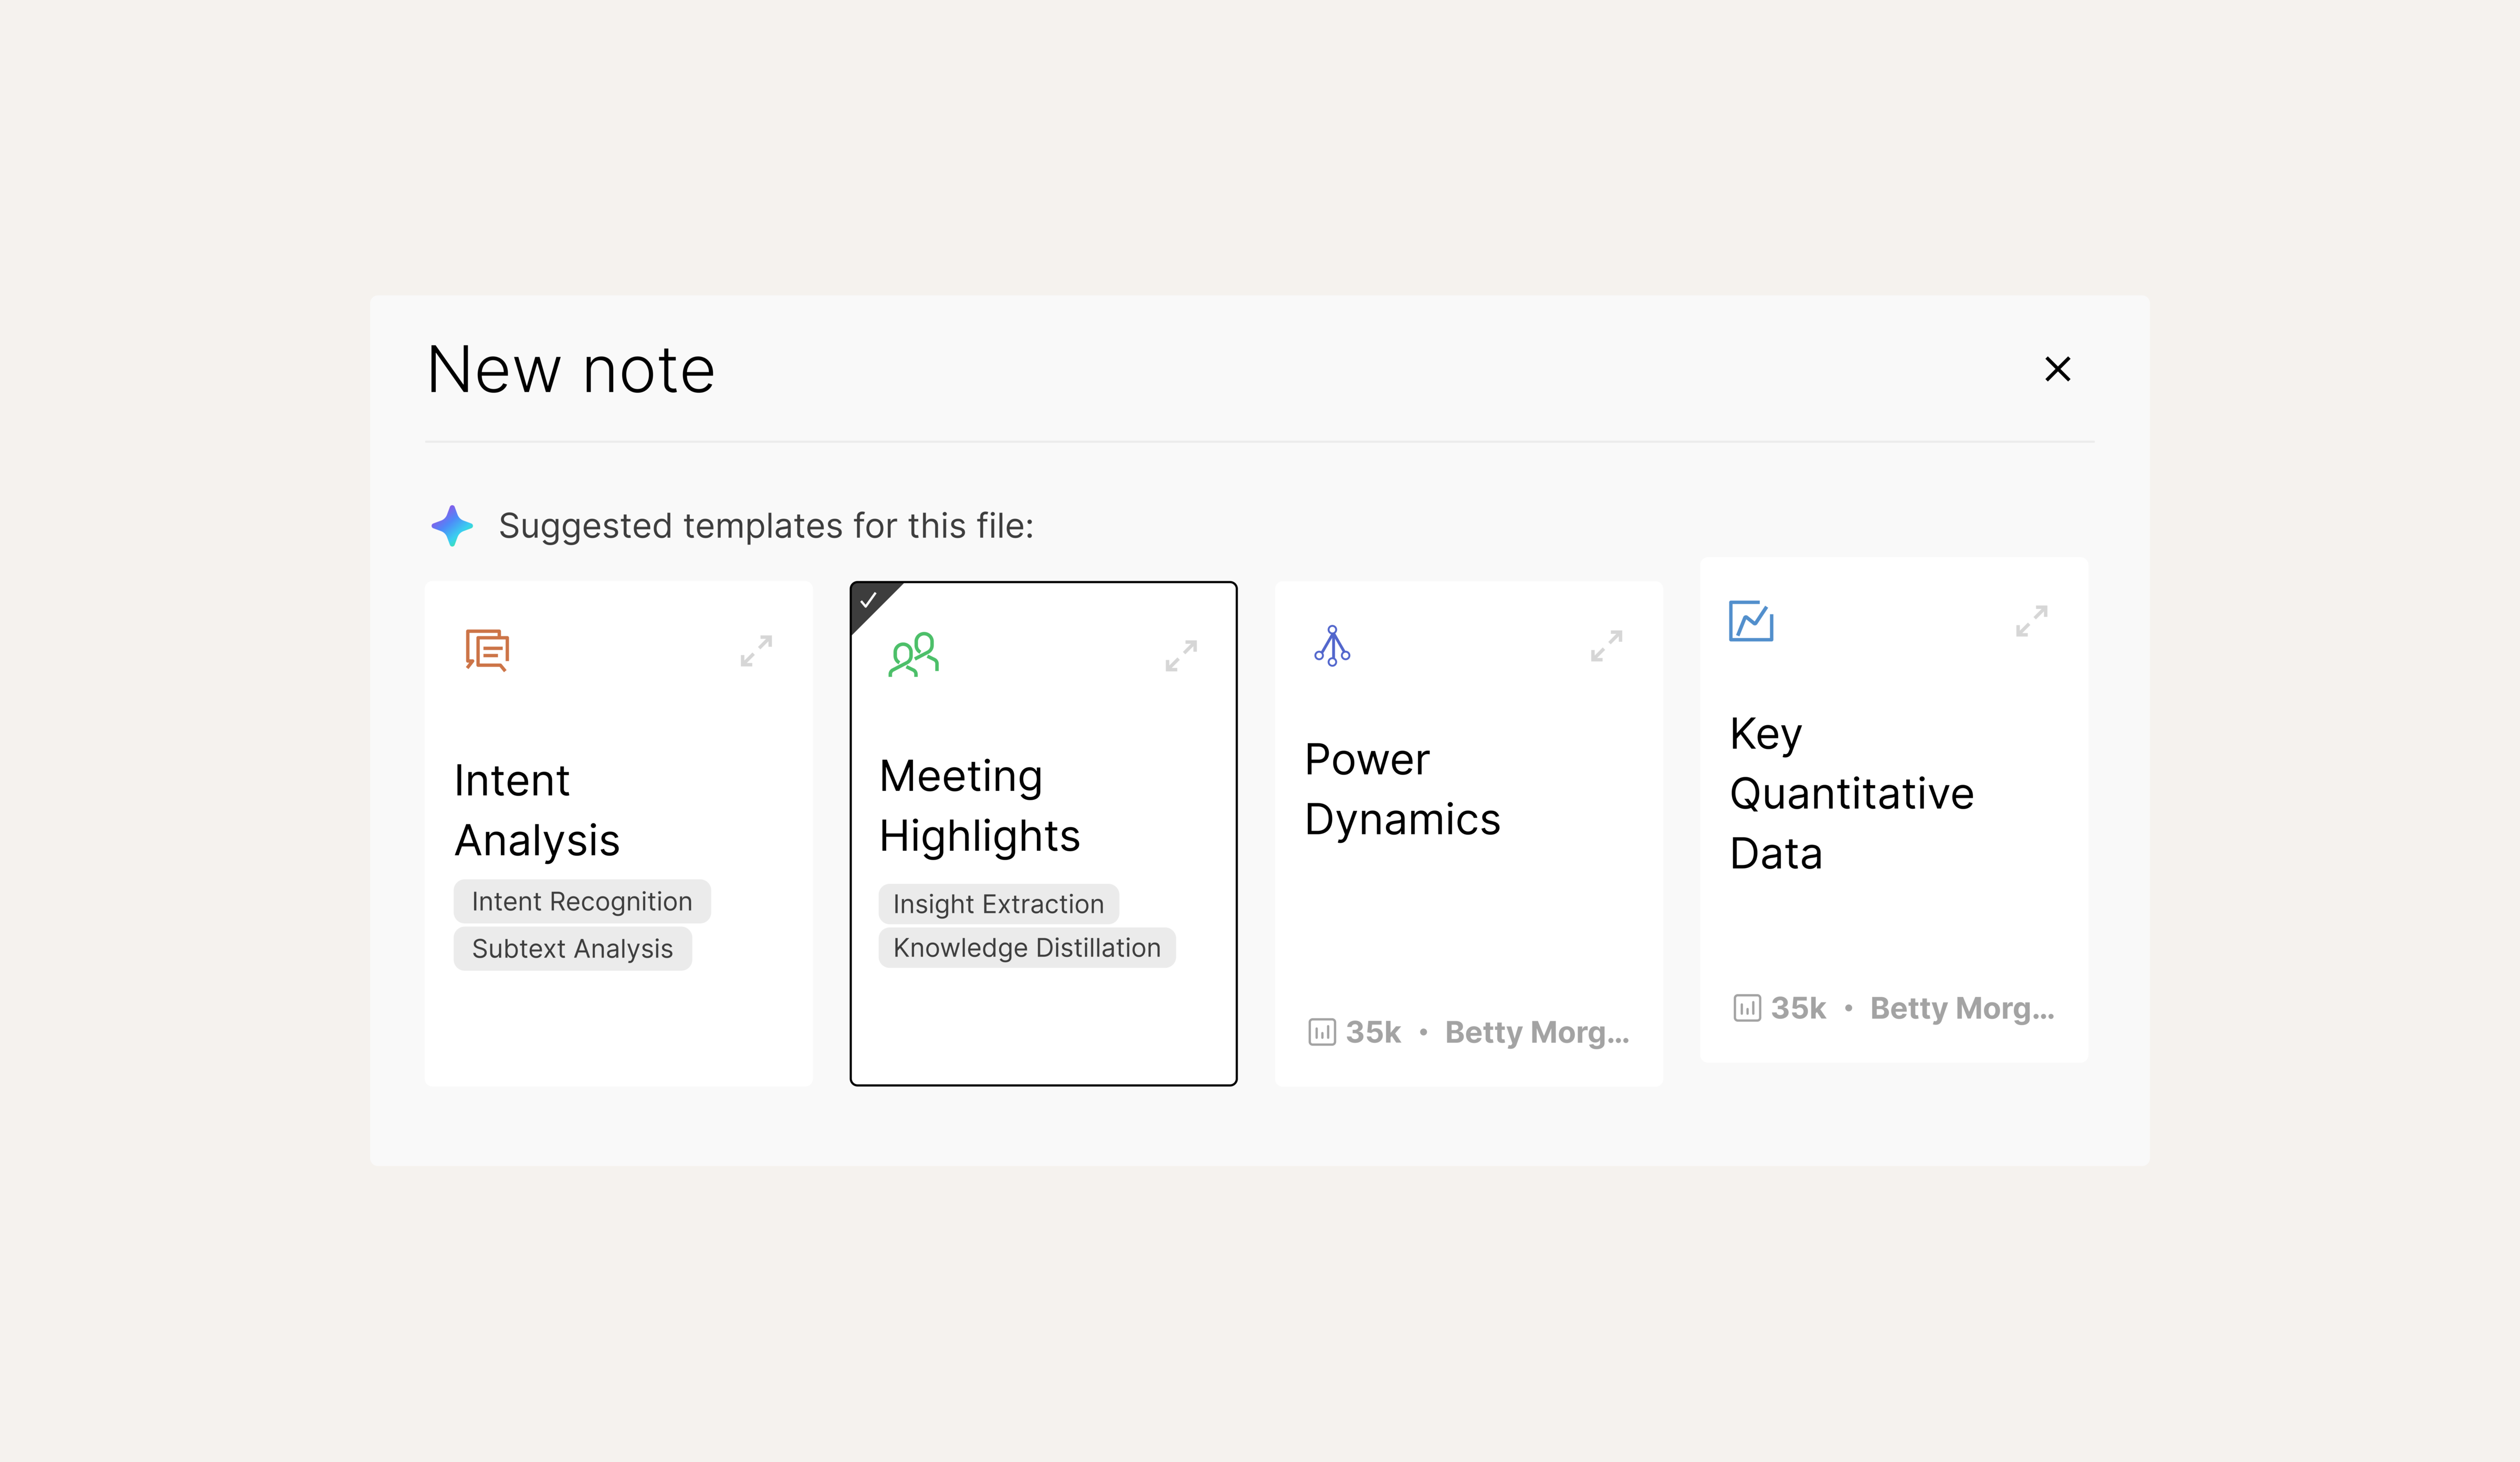Click the purple Power Dynamics branch icon
This screenshot has height=1462, width=2520.
point(1332,646)
